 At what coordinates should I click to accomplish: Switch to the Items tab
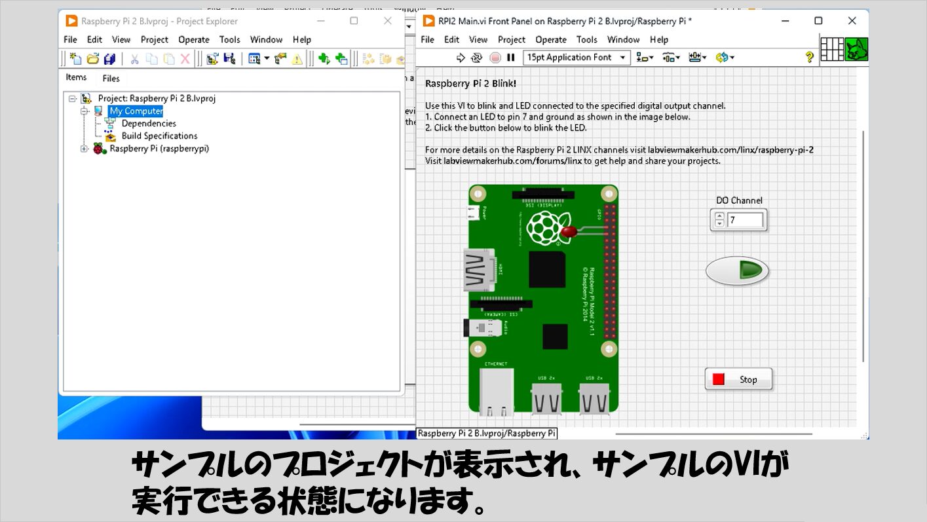tap(77, 77)
